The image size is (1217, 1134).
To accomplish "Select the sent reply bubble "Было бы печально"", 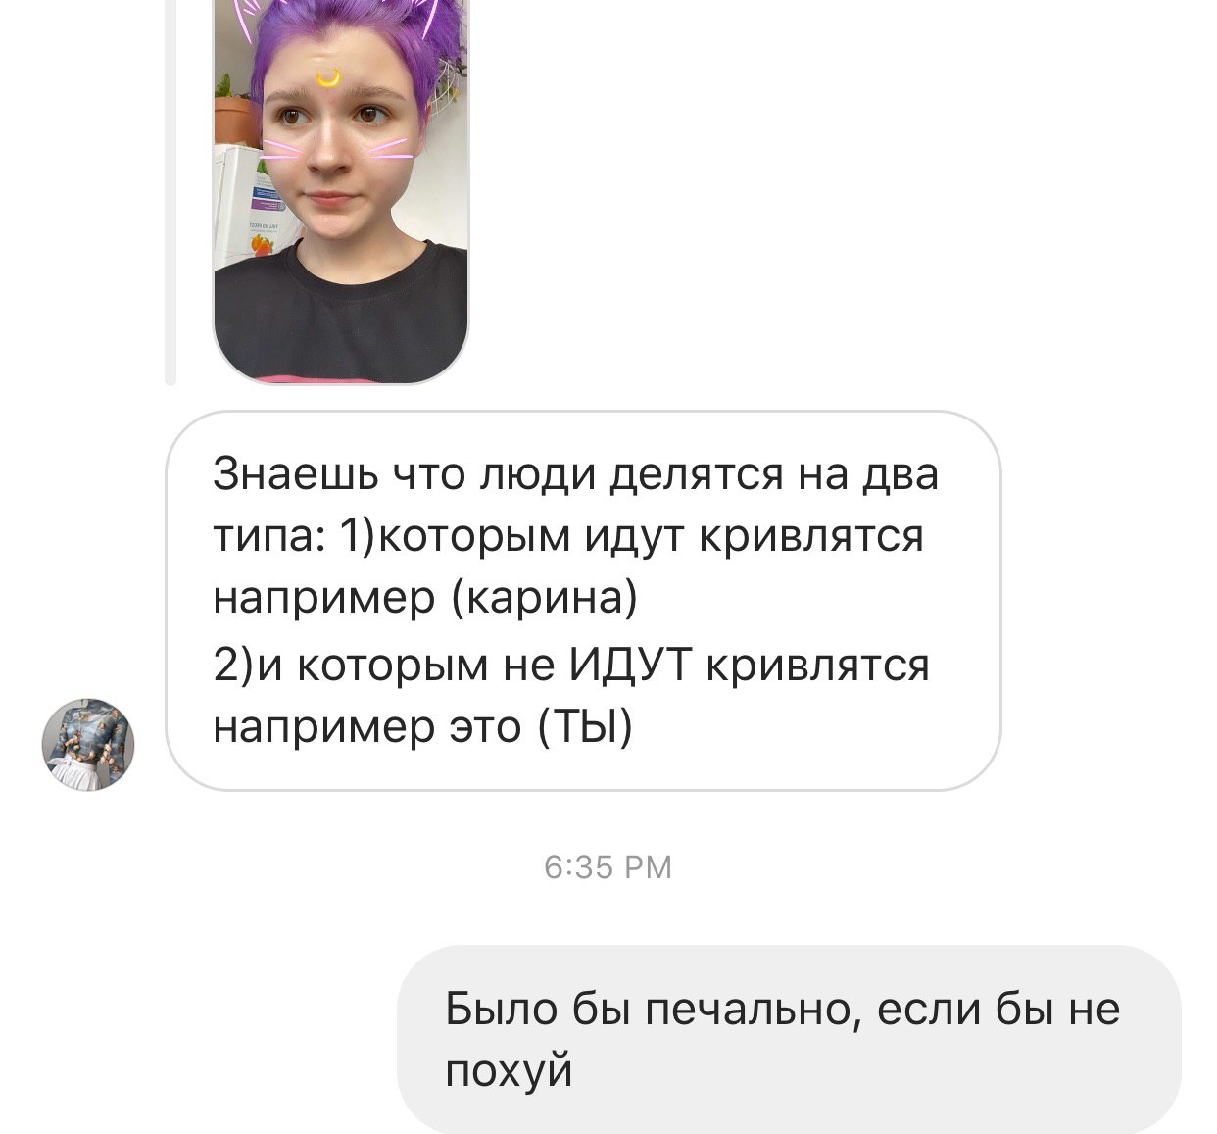I will pos(789,1039).
